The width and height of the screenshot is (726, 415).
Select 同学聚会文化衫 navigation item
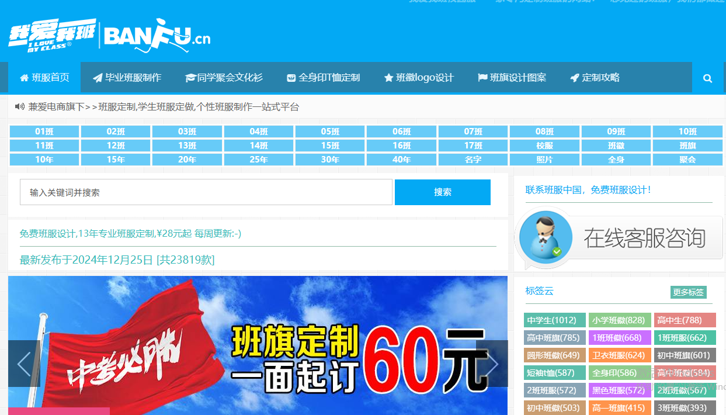pos(224,78)
